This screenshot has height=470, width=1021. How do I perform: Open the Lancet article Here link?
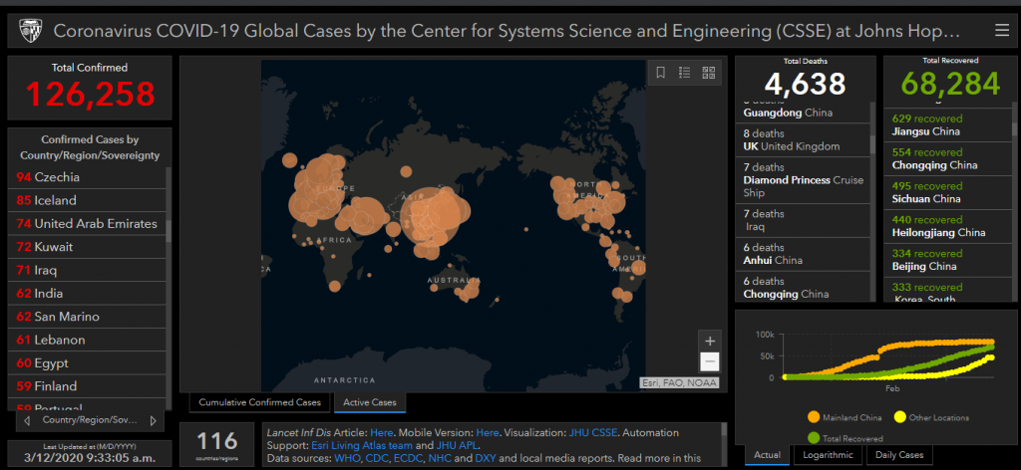382,432
